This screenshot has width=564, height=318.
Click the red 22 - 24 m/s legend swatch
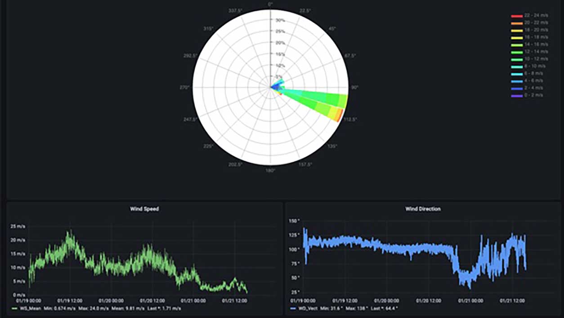pyautogui.click(x=516, y=16)
